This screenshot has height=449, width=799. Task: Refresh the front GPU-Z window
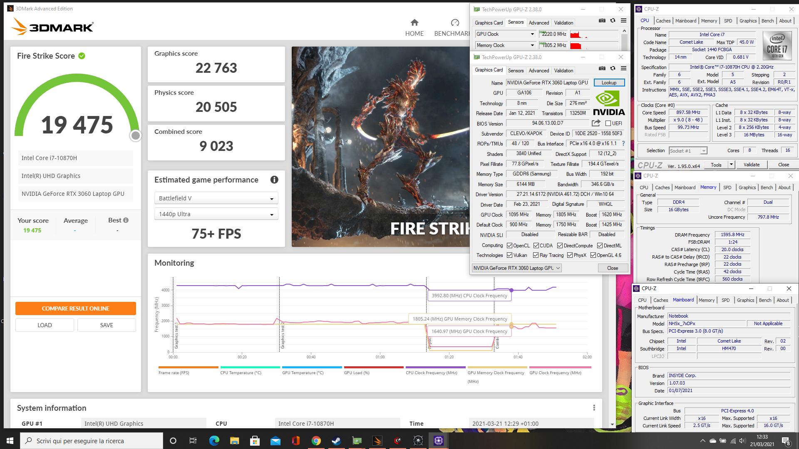click(613, 68)
